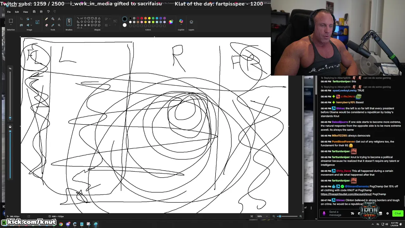Viewport: 405px width, 228px height.
Task: Click the rectangular Selection tool
Action: click(x=11, y=21)
